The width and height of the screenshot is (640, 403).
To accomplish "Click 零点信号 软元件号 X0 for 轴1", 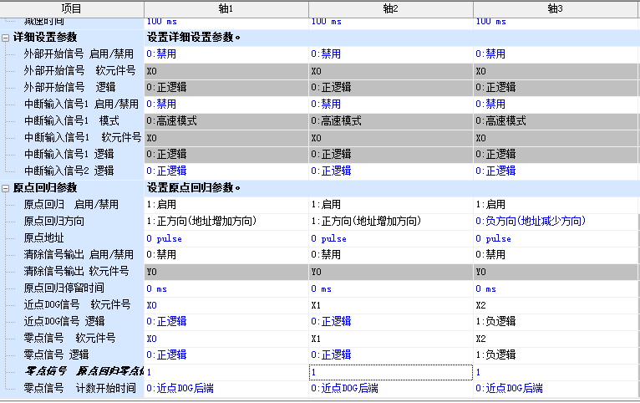I will pyautogui.click(x=226, y=339).
